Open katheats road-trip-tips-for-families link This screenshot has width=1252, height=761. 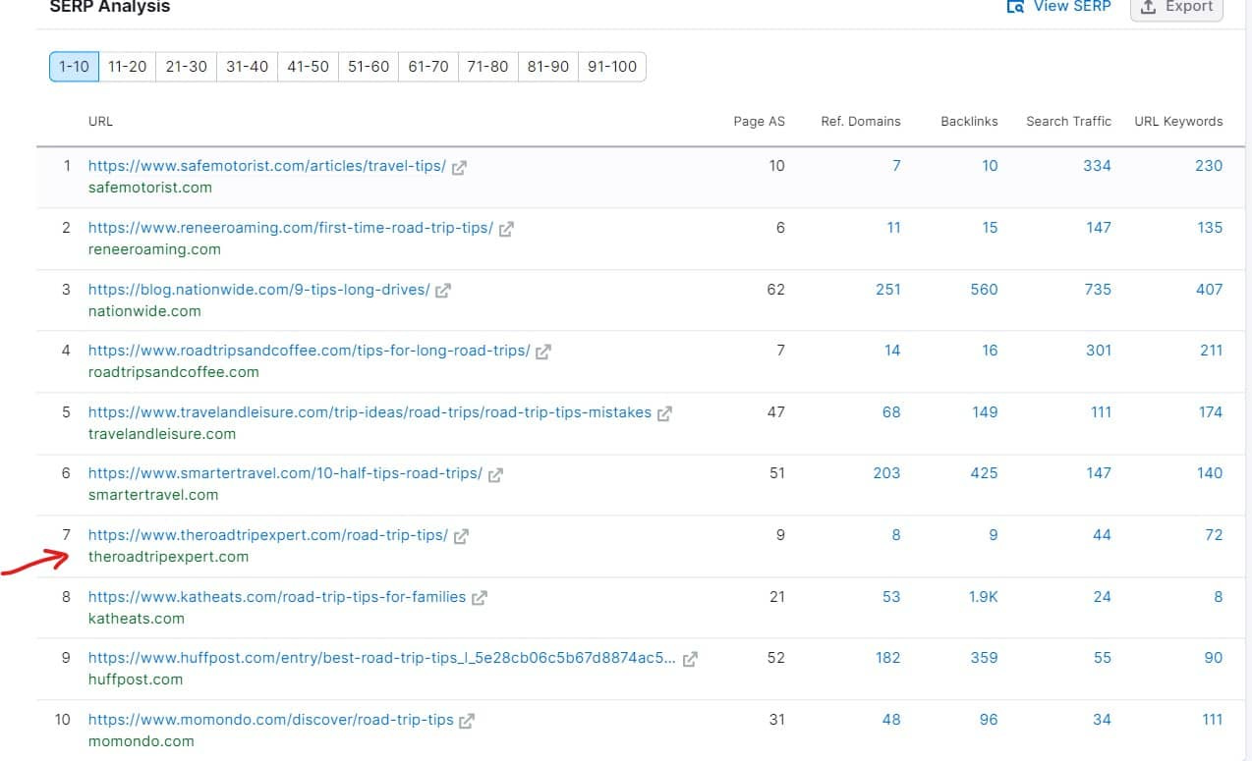pos(277,596)
